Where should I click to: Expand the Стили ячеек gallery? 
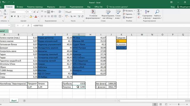click(x=118, y=14)
